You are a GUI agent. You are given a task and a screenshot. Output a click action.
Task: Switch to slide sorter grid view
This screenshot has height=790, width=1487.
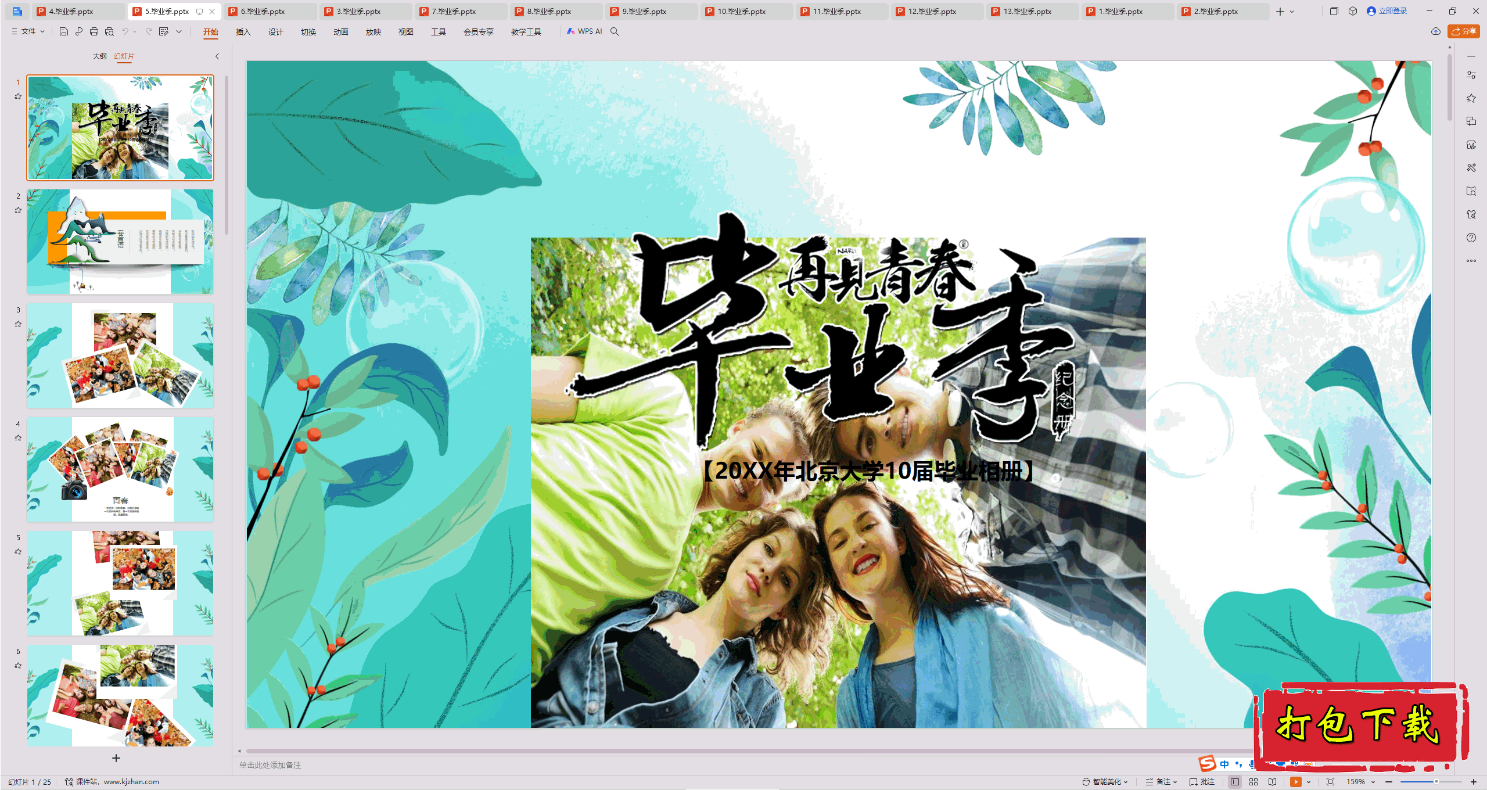point(1253,782)
